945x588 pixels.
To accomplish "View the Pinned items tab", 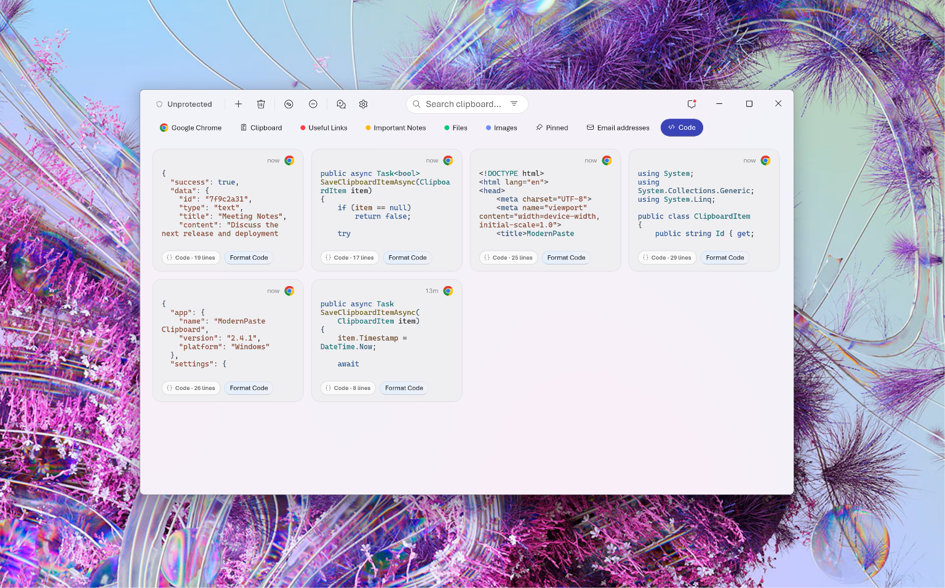I will tap(552, 127).
